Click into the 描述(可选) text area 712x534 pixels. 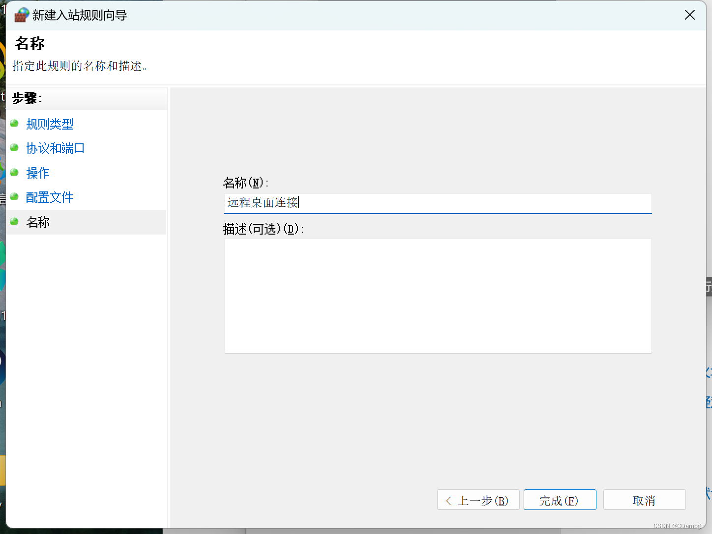click(x=438, y=296)
